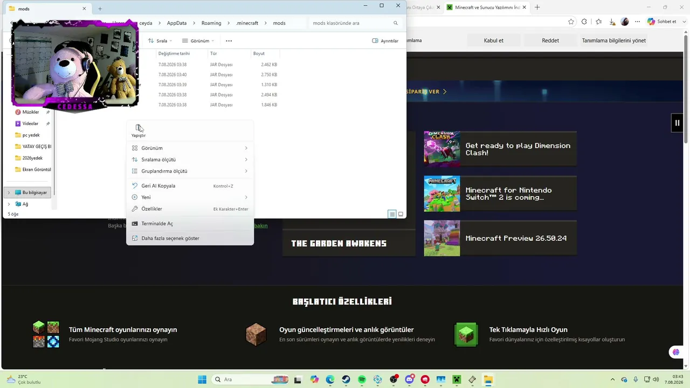This screenshot has width=690, height=388.
Task: Open a new File Explorer tab
Action: pyautogui.click(x=100, y=9)
